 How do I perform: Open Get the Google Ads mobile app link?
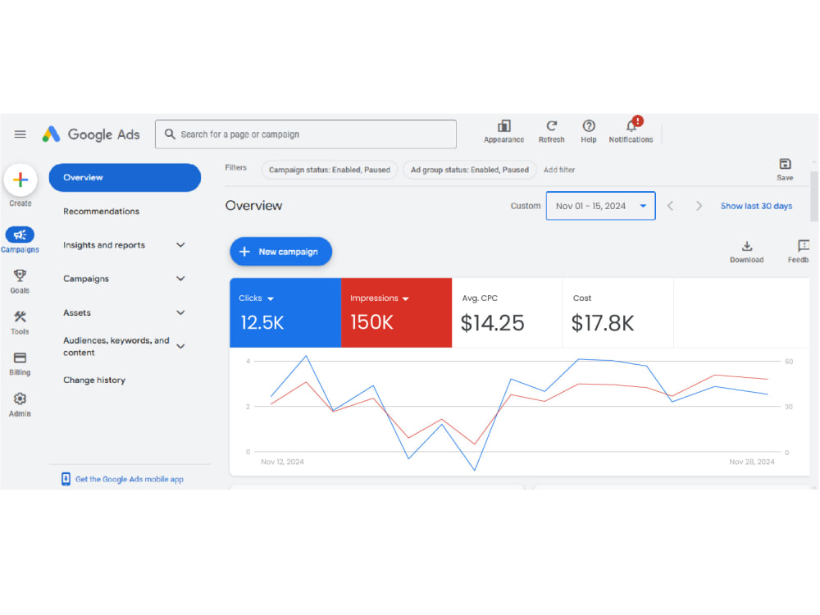(x=130, y=479)
